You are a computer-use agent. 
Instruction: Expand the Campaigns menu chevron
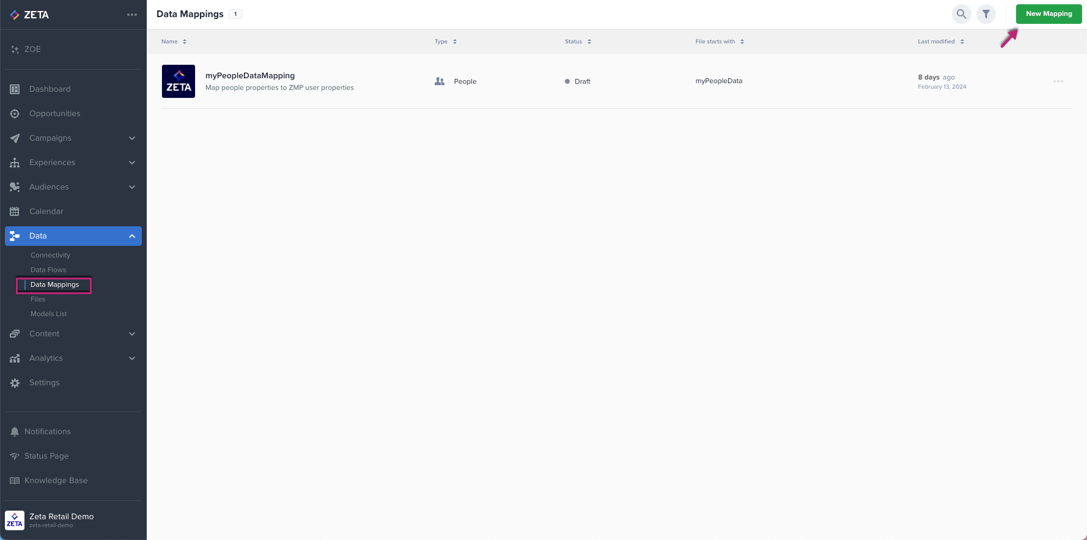(x=132, y=138)
